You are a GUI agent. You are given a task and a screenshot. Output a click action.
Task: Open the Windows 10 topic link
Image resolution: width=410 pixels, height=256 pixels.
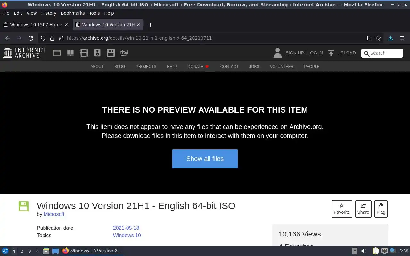coord(127,236)
